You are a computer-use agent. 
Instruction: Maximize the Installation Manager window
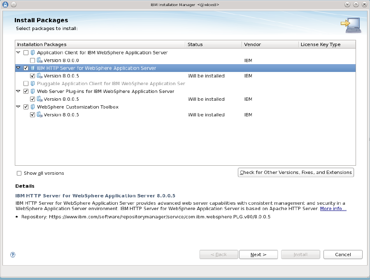coord(356,5)
